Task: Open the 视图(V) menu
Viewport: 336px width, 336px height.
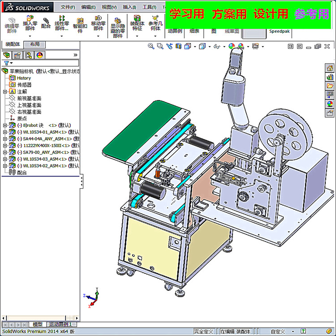Action: [109, 7]
